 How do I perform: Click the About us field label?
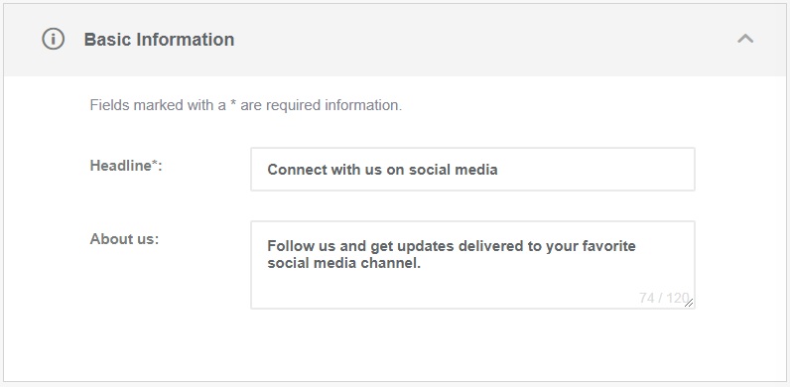124,239
